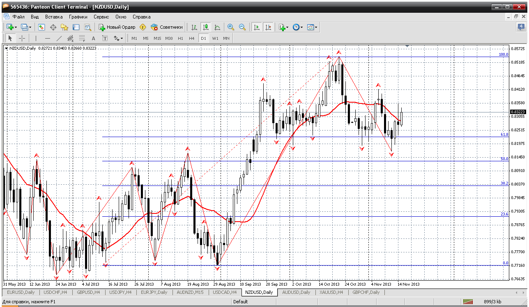This screenshot has height=307, width=529.
Task: Click the connection status bars indicator
Action: pos(468,302)
